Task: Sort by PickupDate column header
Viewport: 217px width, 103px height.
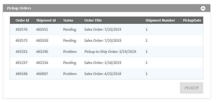Action: point(192,20)
